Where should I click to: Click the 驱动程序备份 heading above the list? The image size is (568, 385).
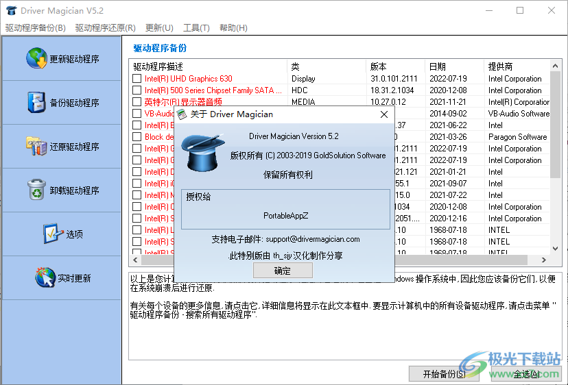(x=160, y=48)
